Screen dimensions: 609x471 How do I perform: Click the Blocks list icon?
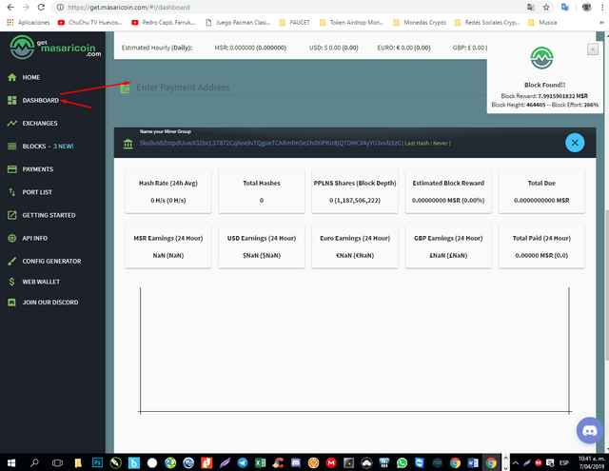click(12, 146)
